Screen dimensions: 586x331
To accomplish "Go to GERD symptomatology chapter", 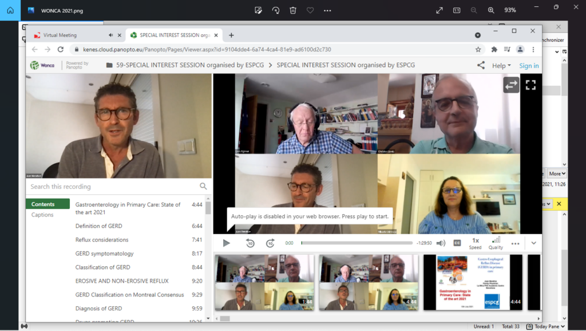I will 138,254.
